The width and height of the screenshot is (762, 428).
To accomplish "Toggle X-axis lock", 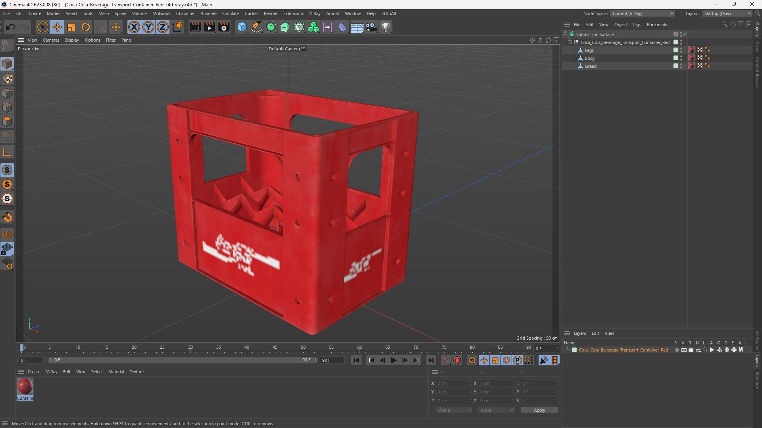I will pos(134,27).
